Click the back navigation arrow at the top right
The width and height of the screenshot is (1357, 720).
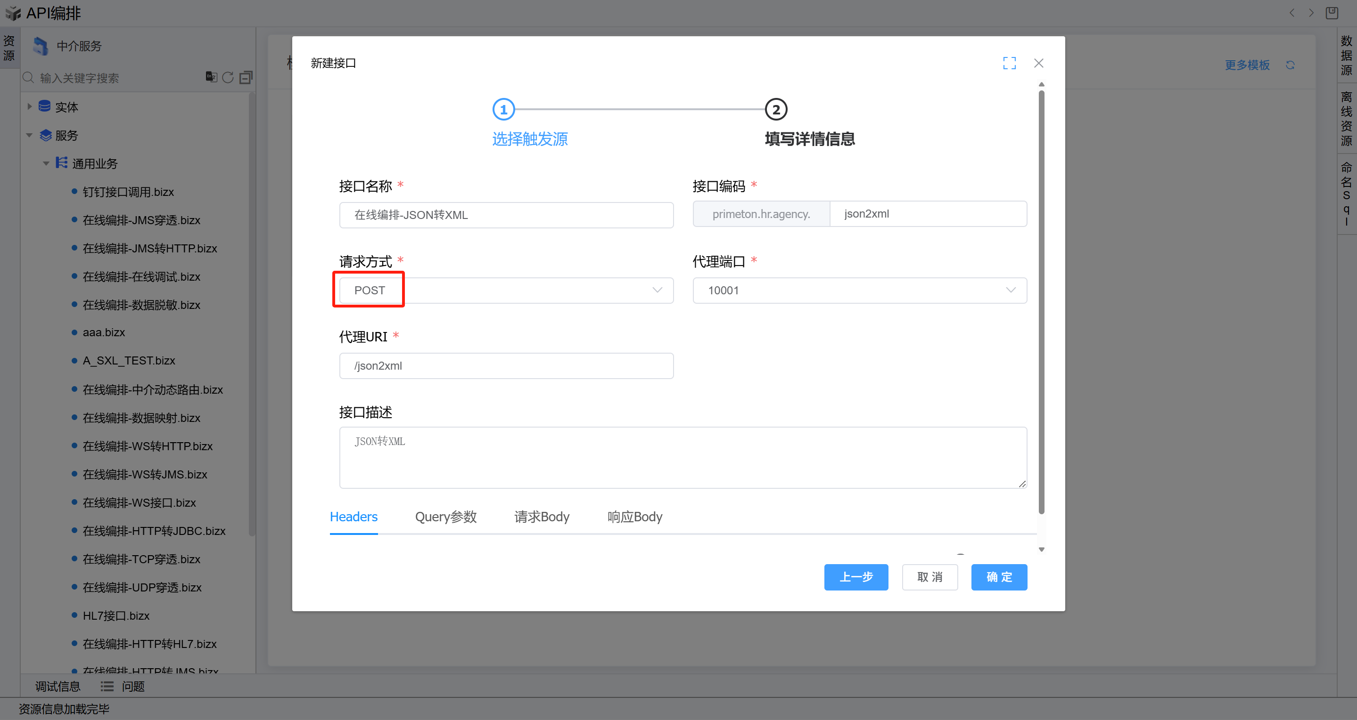(x=1291, y=13)
